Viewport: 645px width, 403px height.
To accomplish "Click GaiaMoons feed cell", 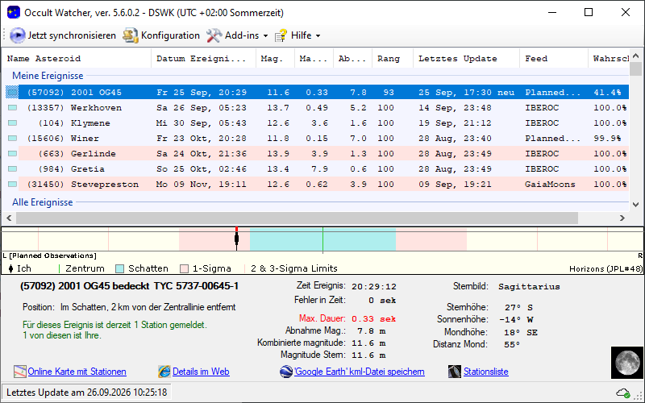I will point(550,185).
